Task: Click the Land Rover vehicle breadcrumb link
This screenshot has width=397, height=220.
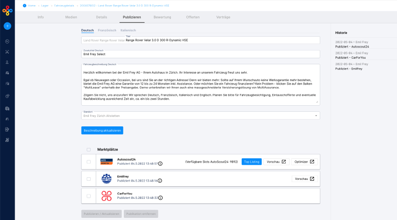Action: pyautogui.click(x=125, y=6)
